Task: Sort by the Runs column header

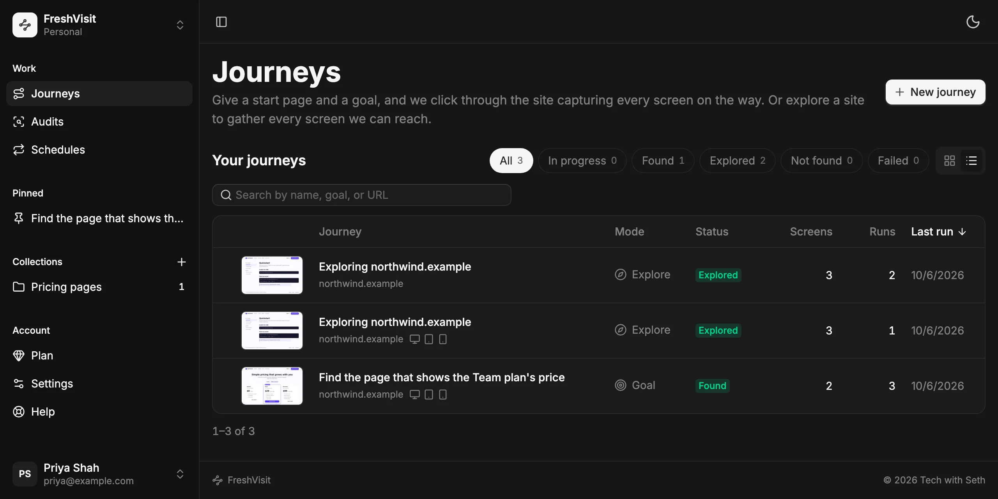Action: point(882,232)
